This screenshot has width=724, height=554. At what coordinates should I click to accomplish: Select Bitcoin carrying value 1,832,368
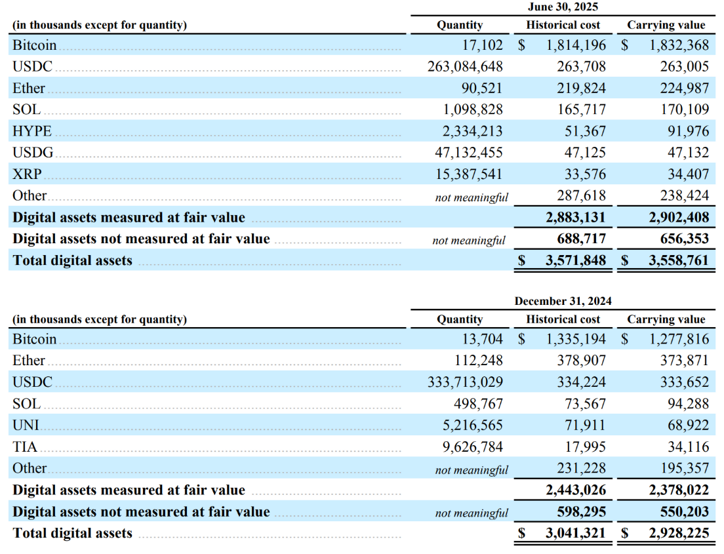tap(679, 45)
